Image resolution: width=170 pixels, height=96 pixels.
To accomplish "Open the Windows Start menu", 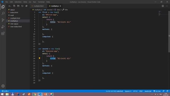I will [x=2, y=94].
